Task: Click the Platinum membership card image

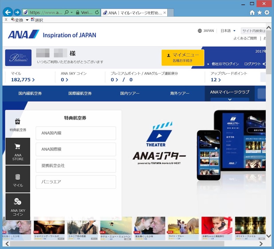Action: (18, 58)
